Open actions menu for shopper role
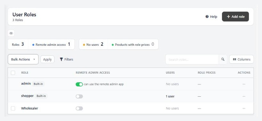Viewport: 262px width, 121px height. 244,96
